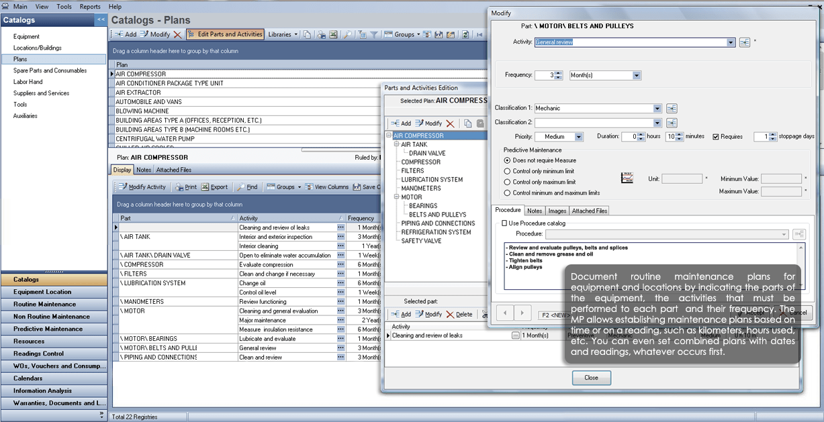This screenshot has height=422, width=824.
Task: Switch to the Notes tab in Modify dialog
Action: click(535, 210)
